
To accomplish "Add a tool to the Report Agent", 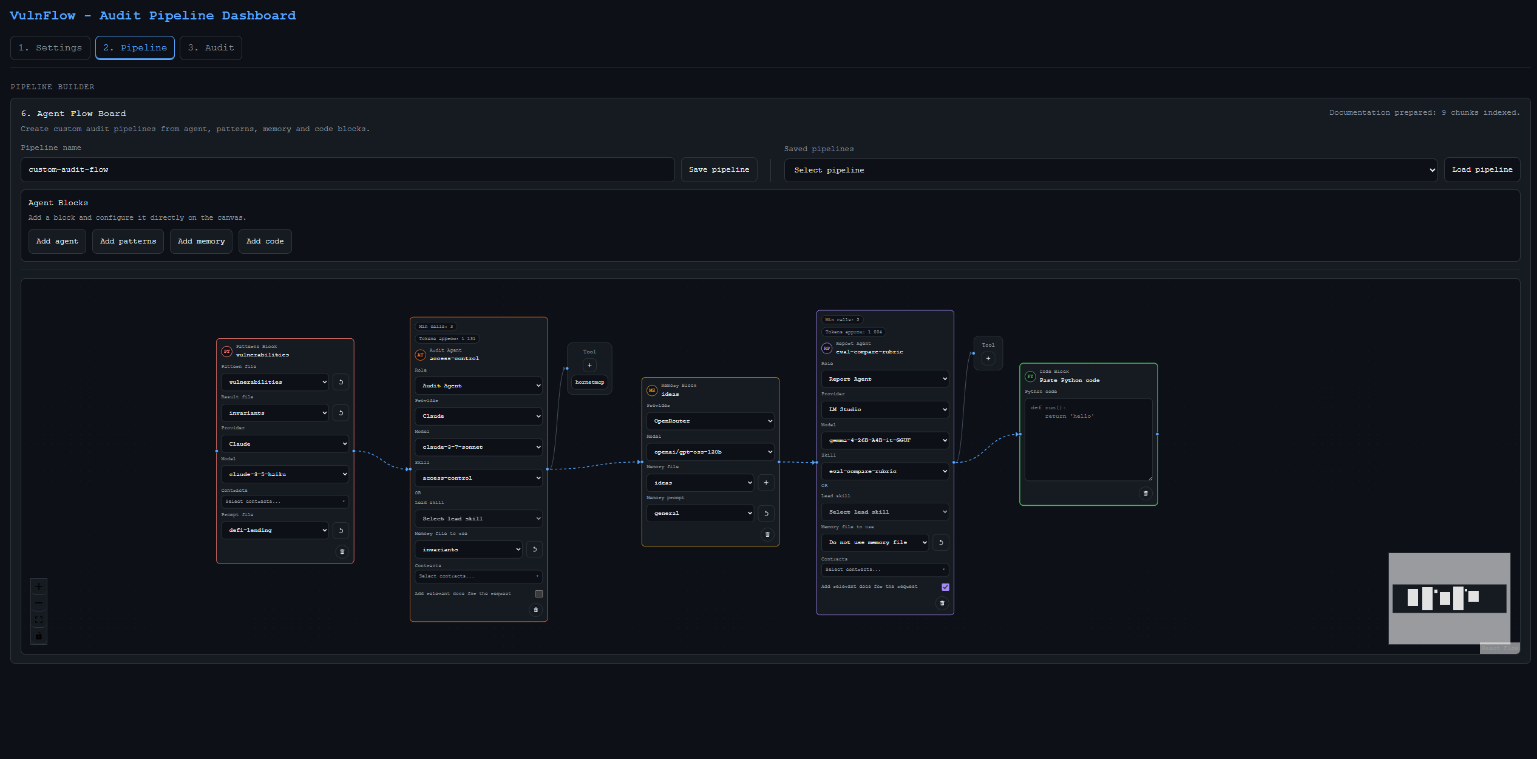I will 988,358.
